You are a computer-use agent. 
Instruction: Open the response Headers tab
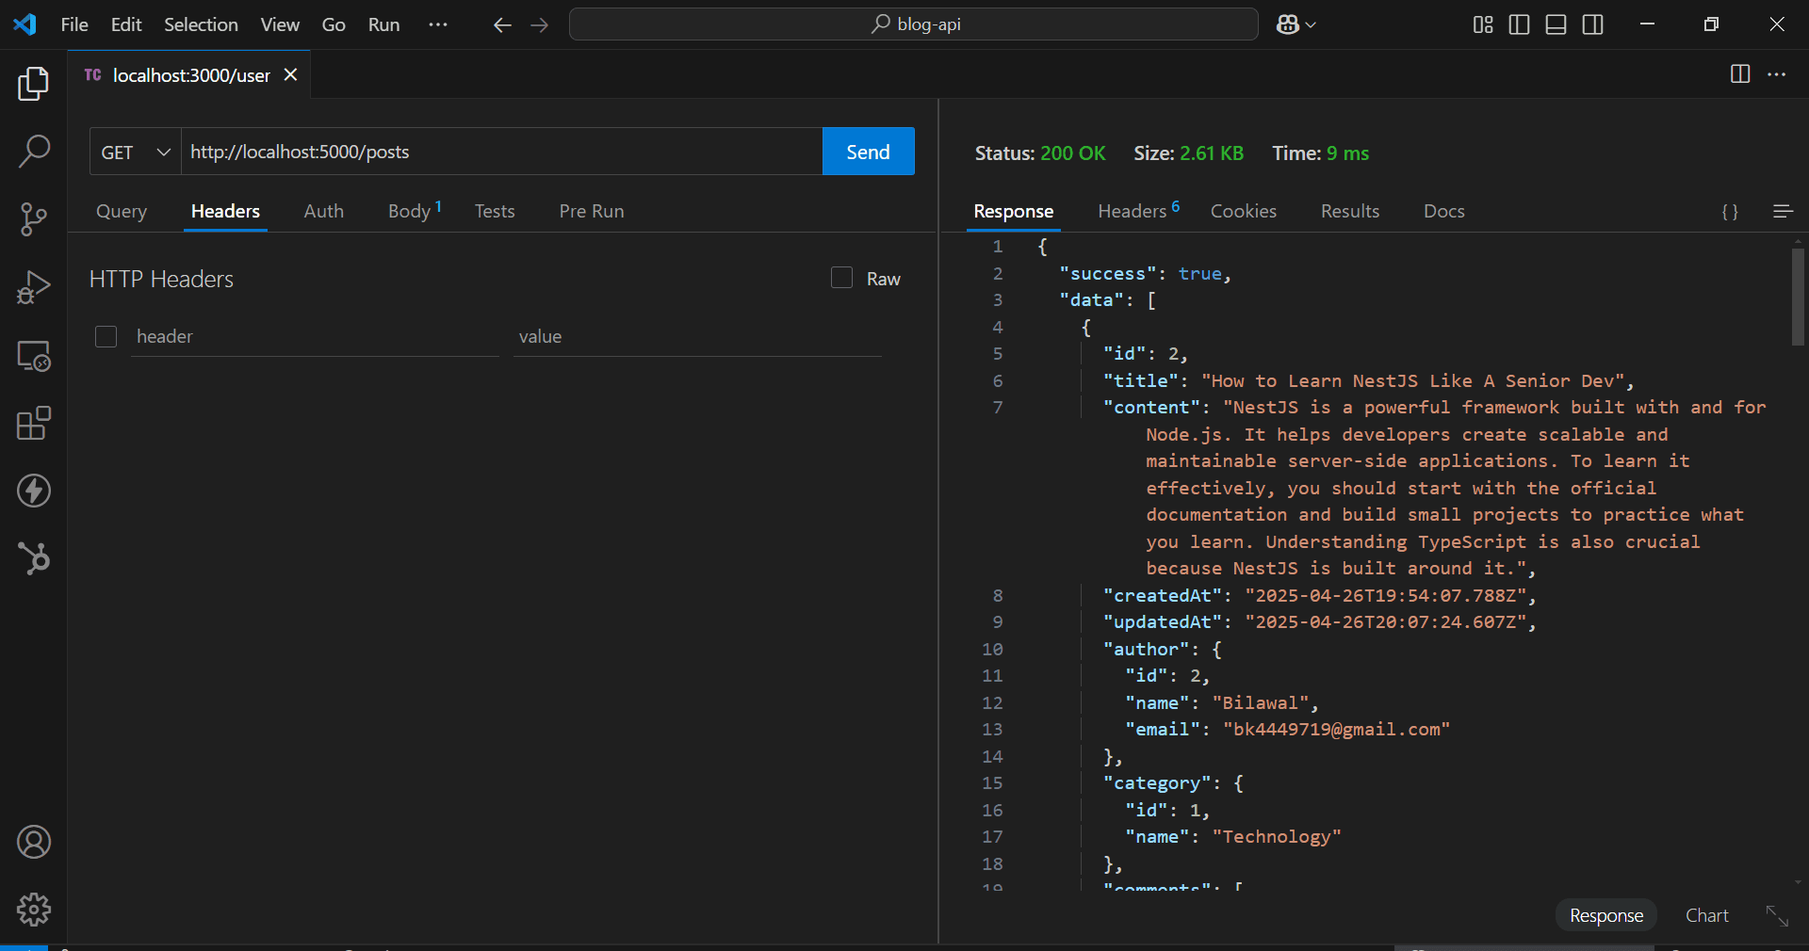coord(1138,212)
